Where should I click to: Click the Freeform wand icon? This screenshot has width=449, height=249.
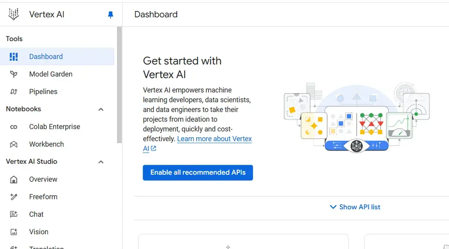14,197
